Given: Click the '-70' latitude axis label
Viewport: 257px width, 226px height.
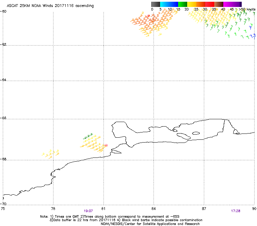Looking at the screenshot, I should (x=3, y=204).
